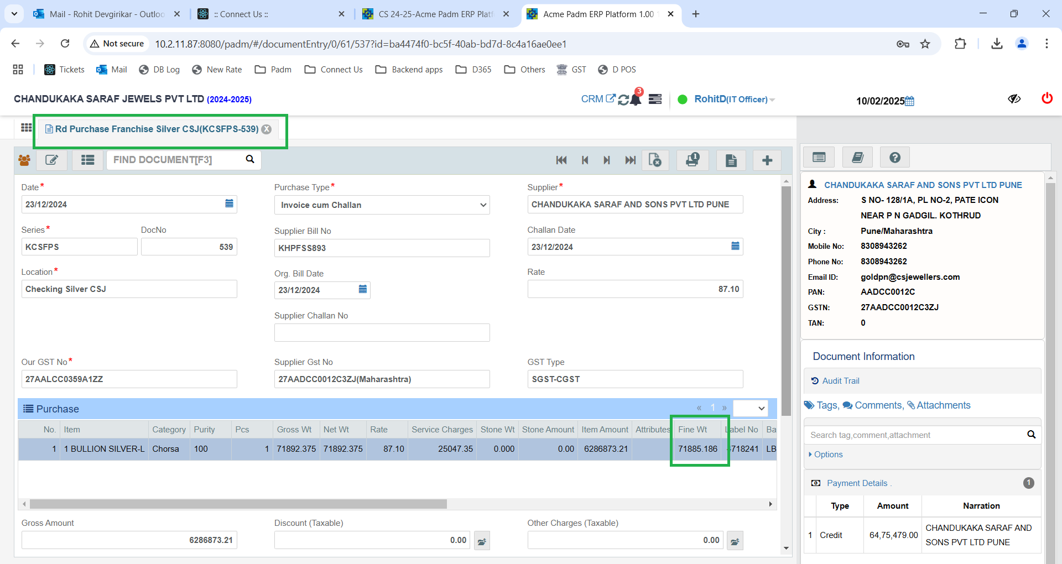Open the Audit Trail link
Image resolution: width=1062 pixels, height=564 pixels.
coord(835,380)
